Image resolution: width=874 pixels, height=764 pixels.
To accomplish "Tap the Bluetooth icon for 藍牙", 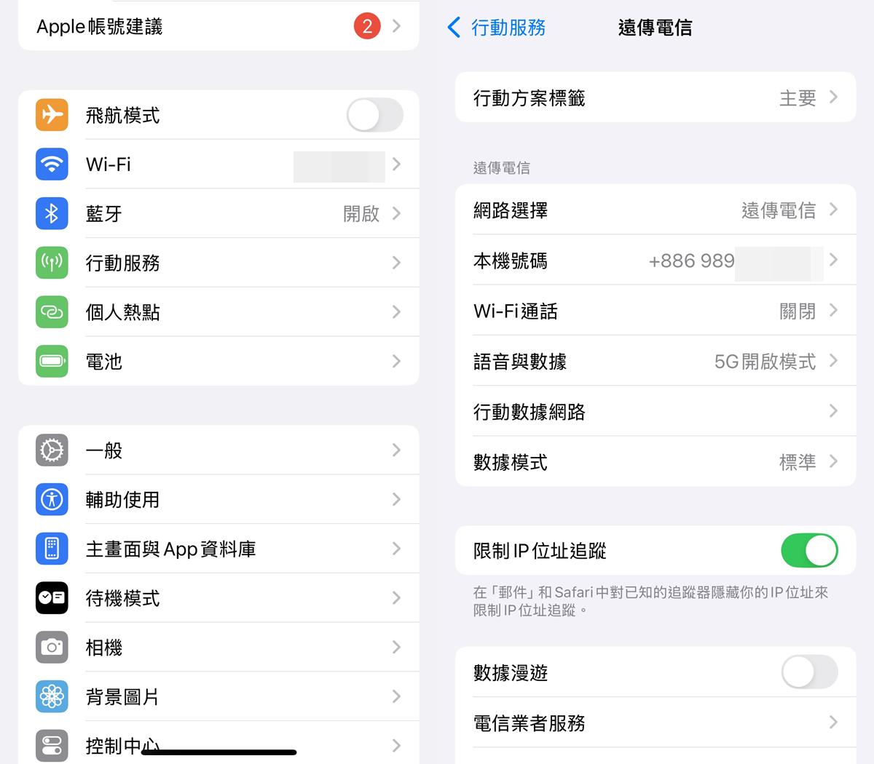I will tap(52, 213).
